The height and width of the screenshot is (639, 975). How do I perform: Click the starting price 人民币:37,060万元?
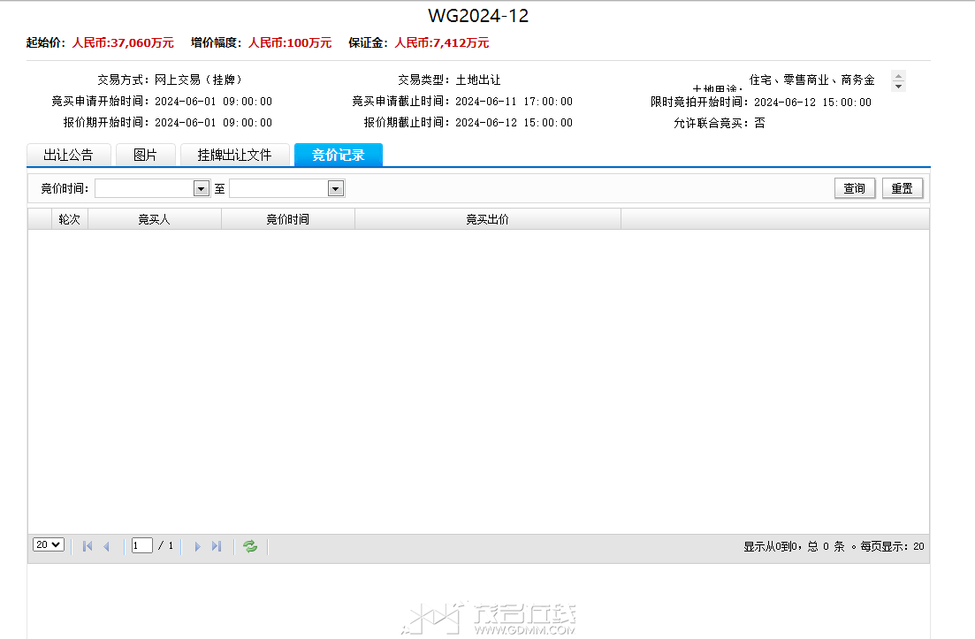(x=123, y=43)
